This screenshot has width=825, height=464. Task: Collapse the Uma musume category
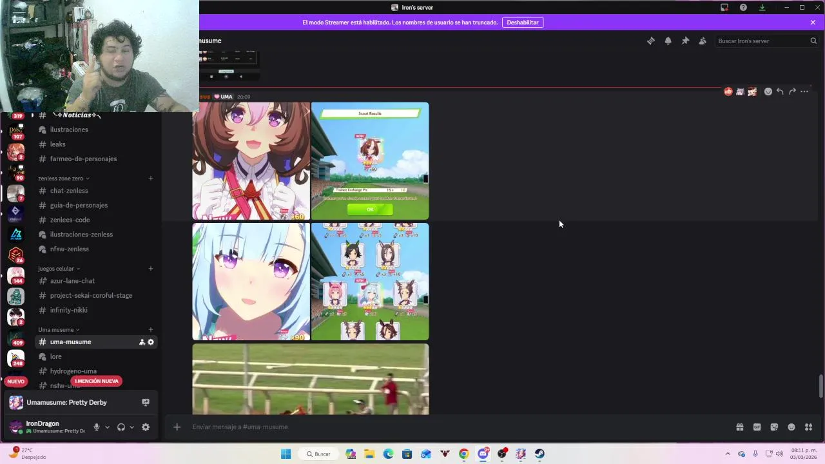[x=59, y=330]
